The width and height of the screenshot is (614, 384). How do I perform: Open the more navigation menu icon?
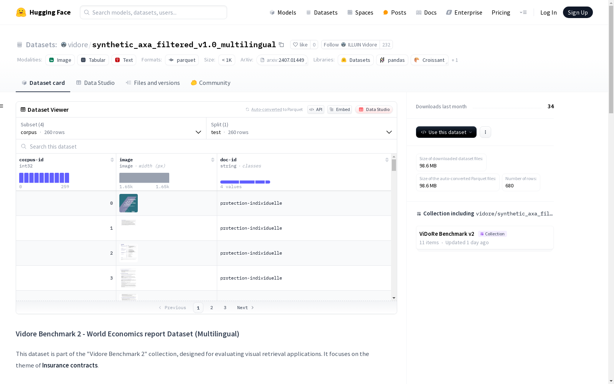pos(523,12)
